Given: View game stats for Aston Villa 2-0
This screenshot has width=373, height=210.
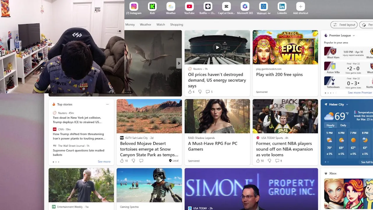Looking at the screenshot, I should pyautogui.click(x=353, y=73).
